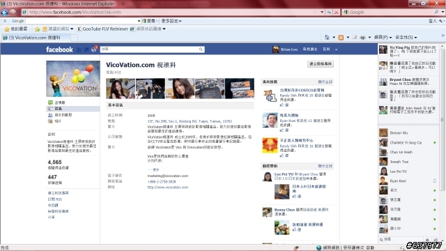The width and height of the screenshot is (446, 251).
Task: Open print options dropdown arrow
Action: [369, 37]
